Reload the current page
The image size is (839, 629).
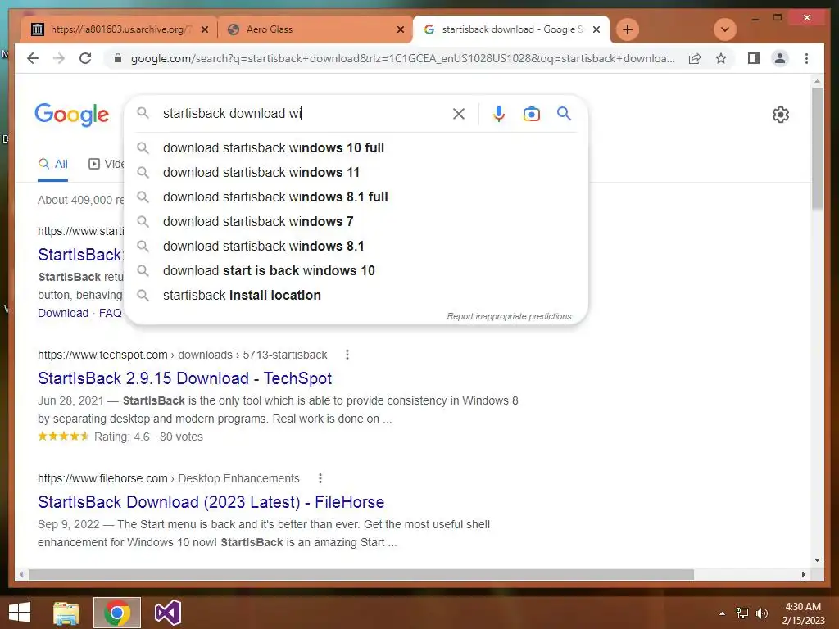(85, 58)
